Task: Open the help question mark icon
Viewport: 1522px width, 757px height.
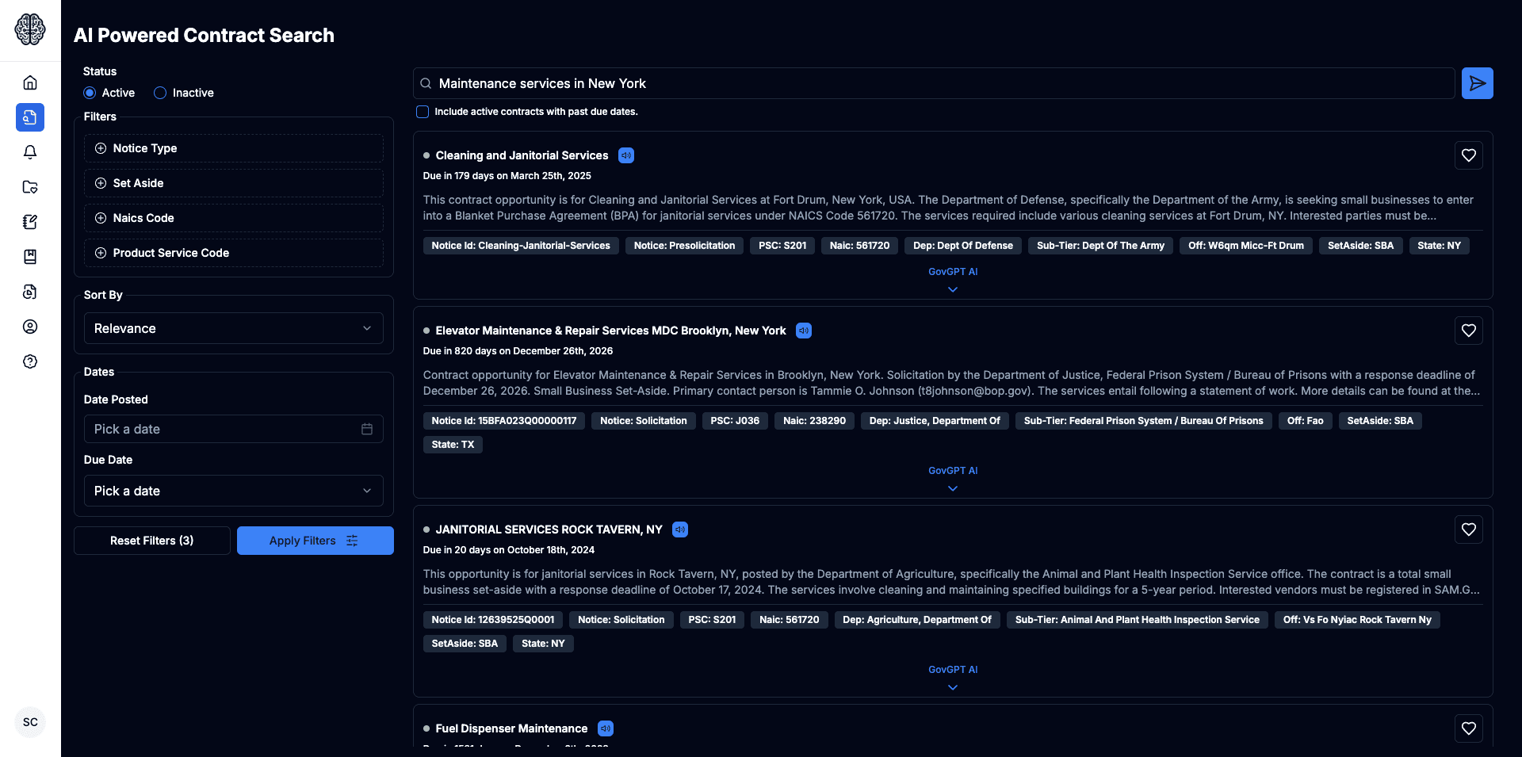Action: (x=30, y=361)
